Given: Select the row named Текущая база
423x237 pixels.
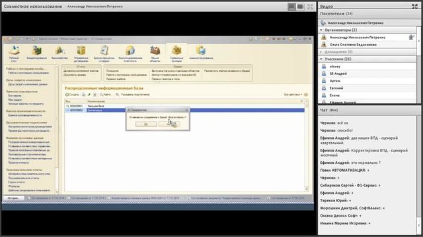Looking at the screenshot, I should tap(184, 106).
